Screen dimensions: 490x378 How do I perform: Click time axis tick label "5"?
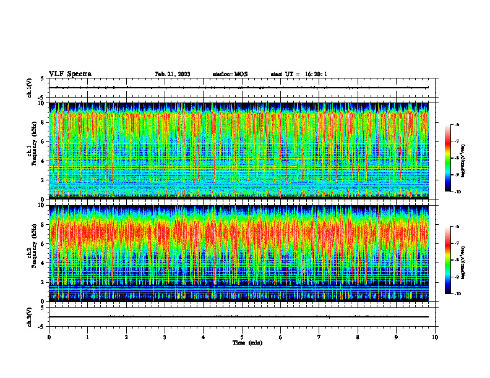(x=242, y=337)
